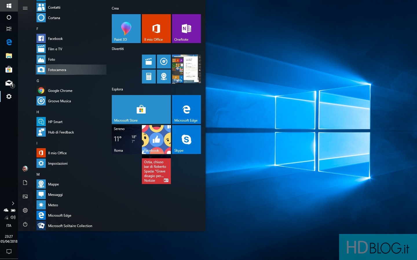The height and width of the screenshot is (260, 417).
Task: Click the letter I section header
Action: 37,143
